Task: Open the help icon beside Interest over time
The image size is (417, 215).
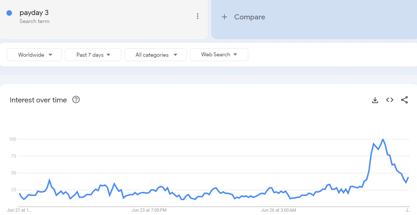Action: (x=76, y=100)
